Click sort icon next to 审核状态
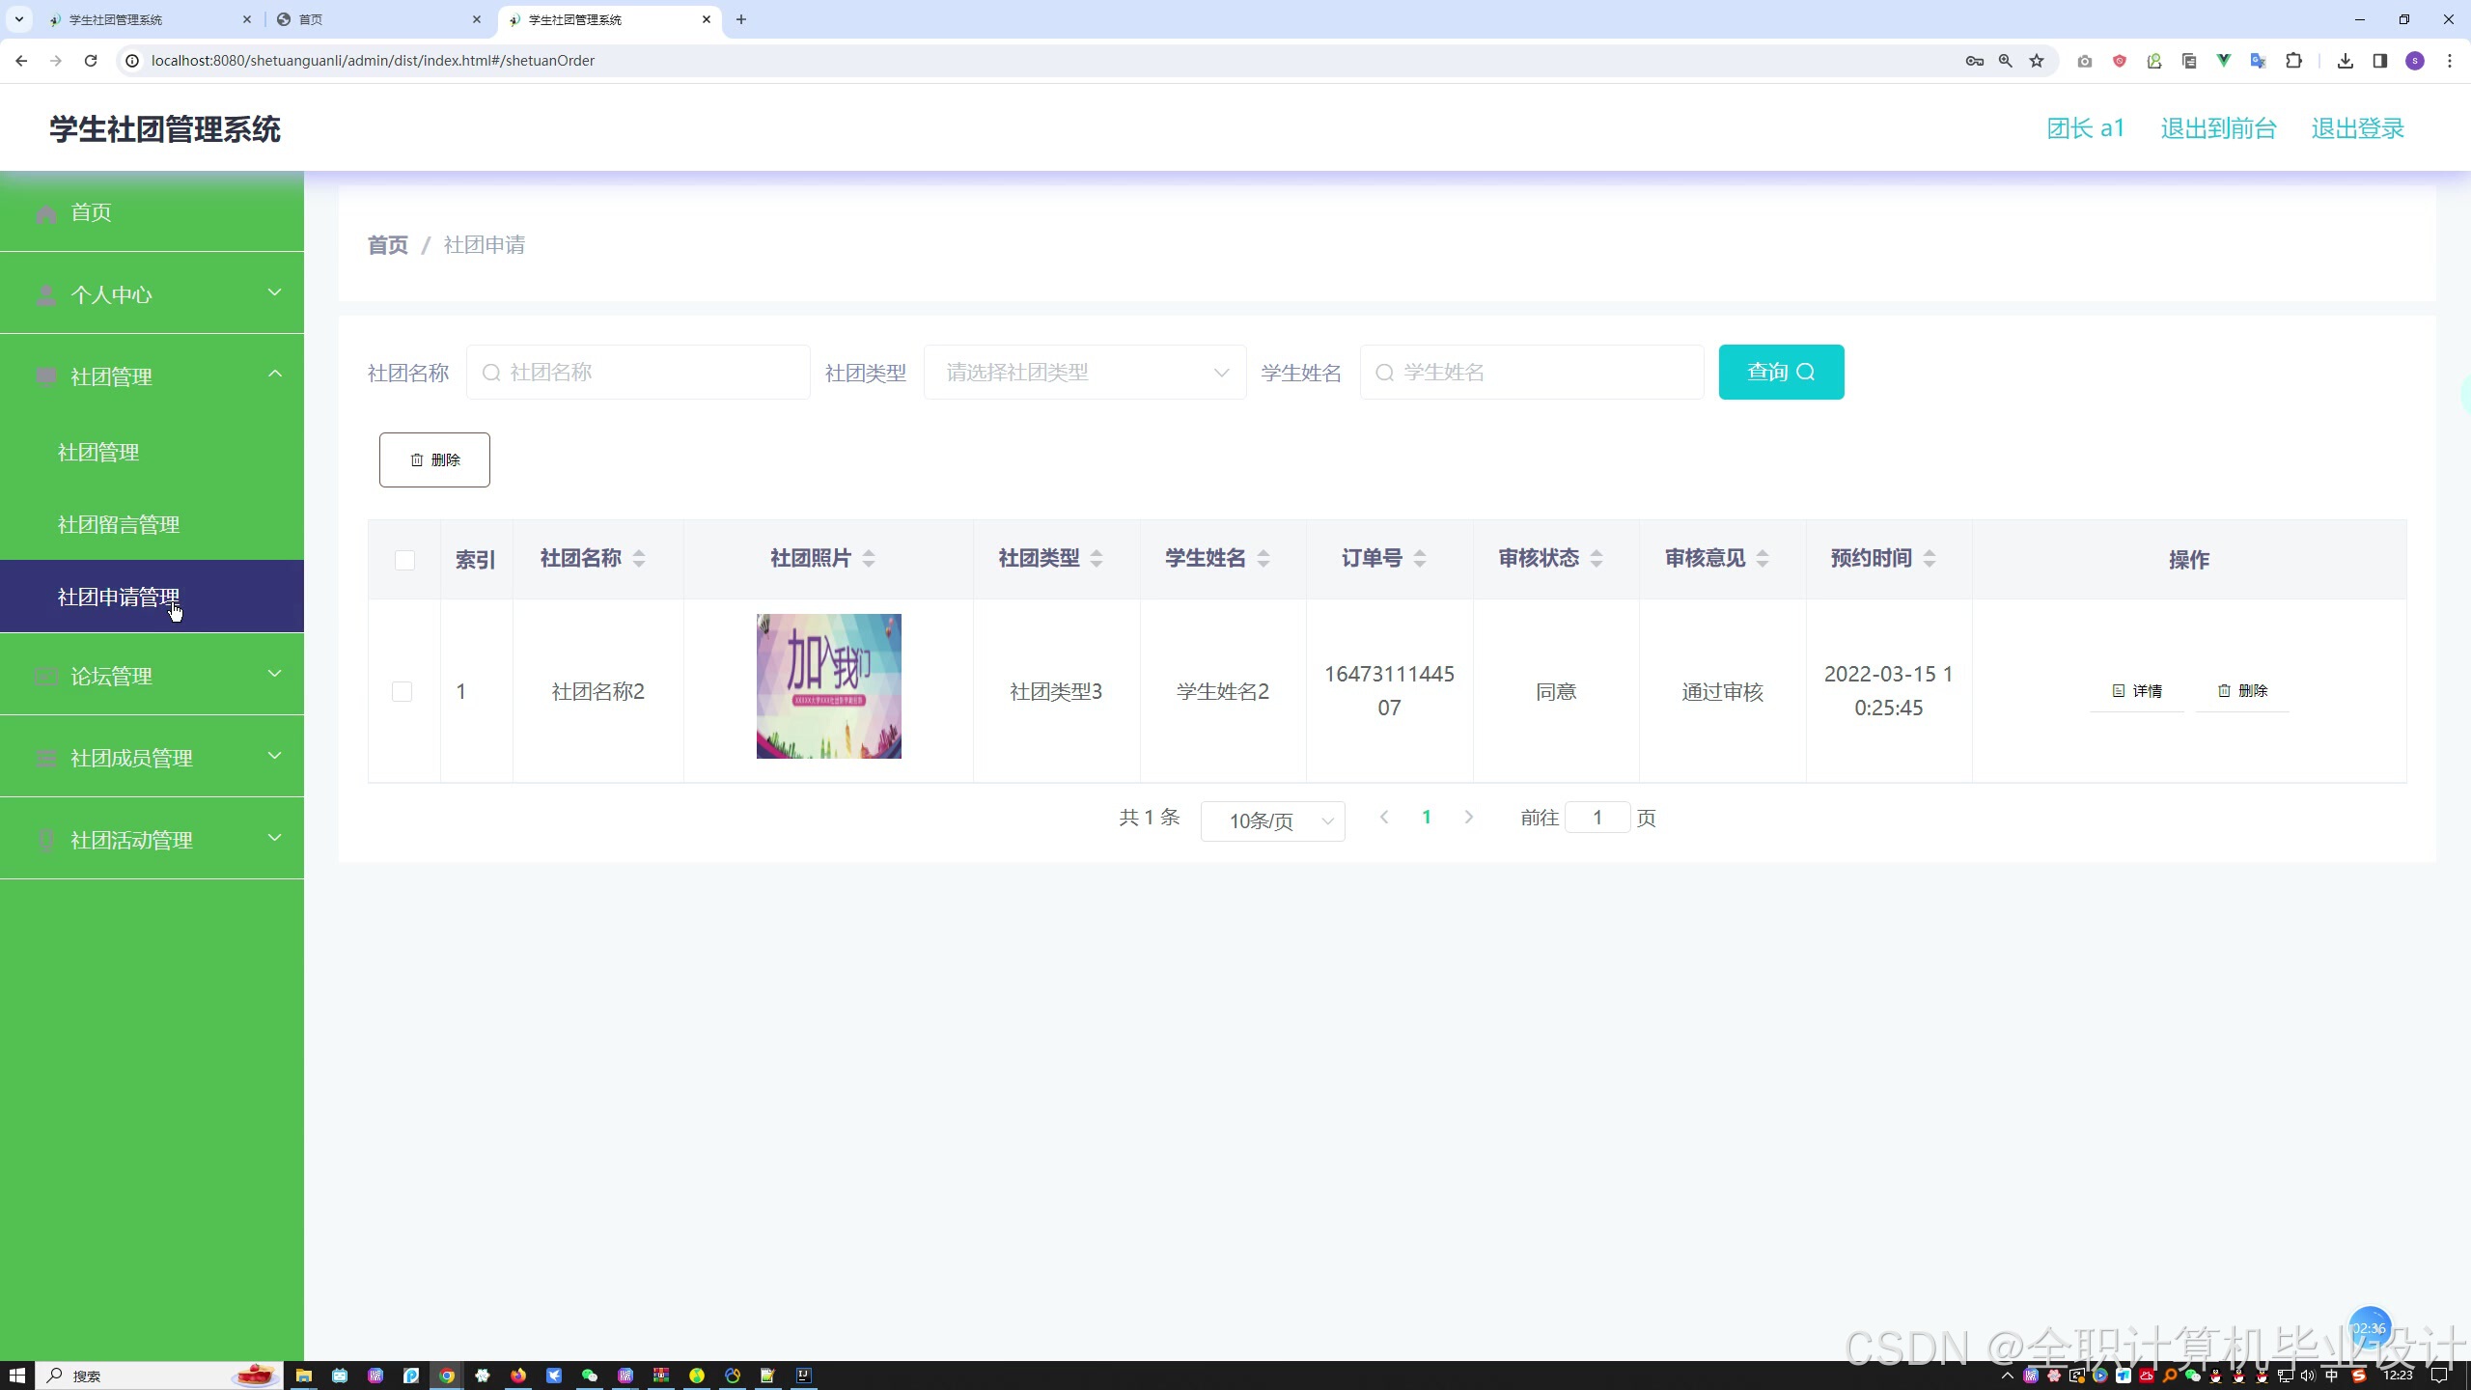 coord(1596,558)
